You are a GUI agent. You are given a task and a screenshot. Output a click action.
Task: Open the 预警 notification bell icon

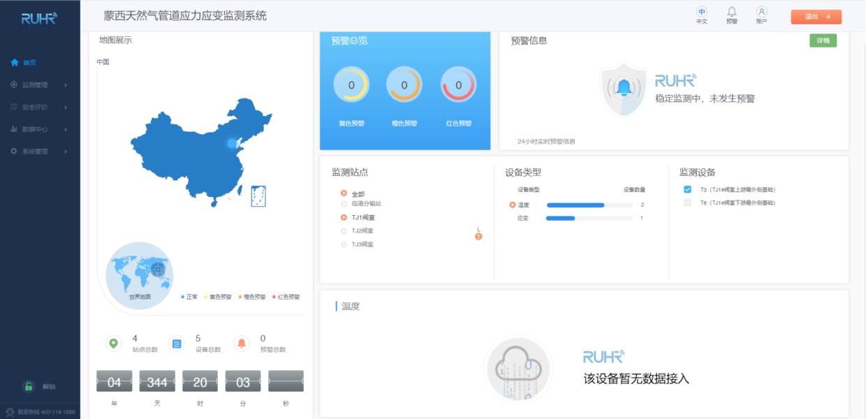731,12
